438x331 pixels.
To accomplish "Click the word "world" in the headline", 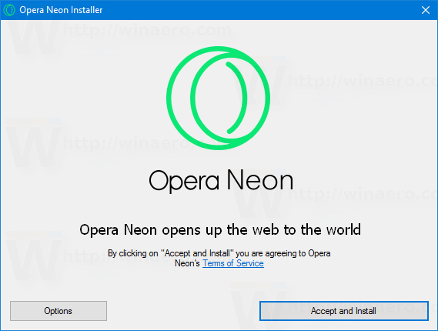I will [343, 230].
